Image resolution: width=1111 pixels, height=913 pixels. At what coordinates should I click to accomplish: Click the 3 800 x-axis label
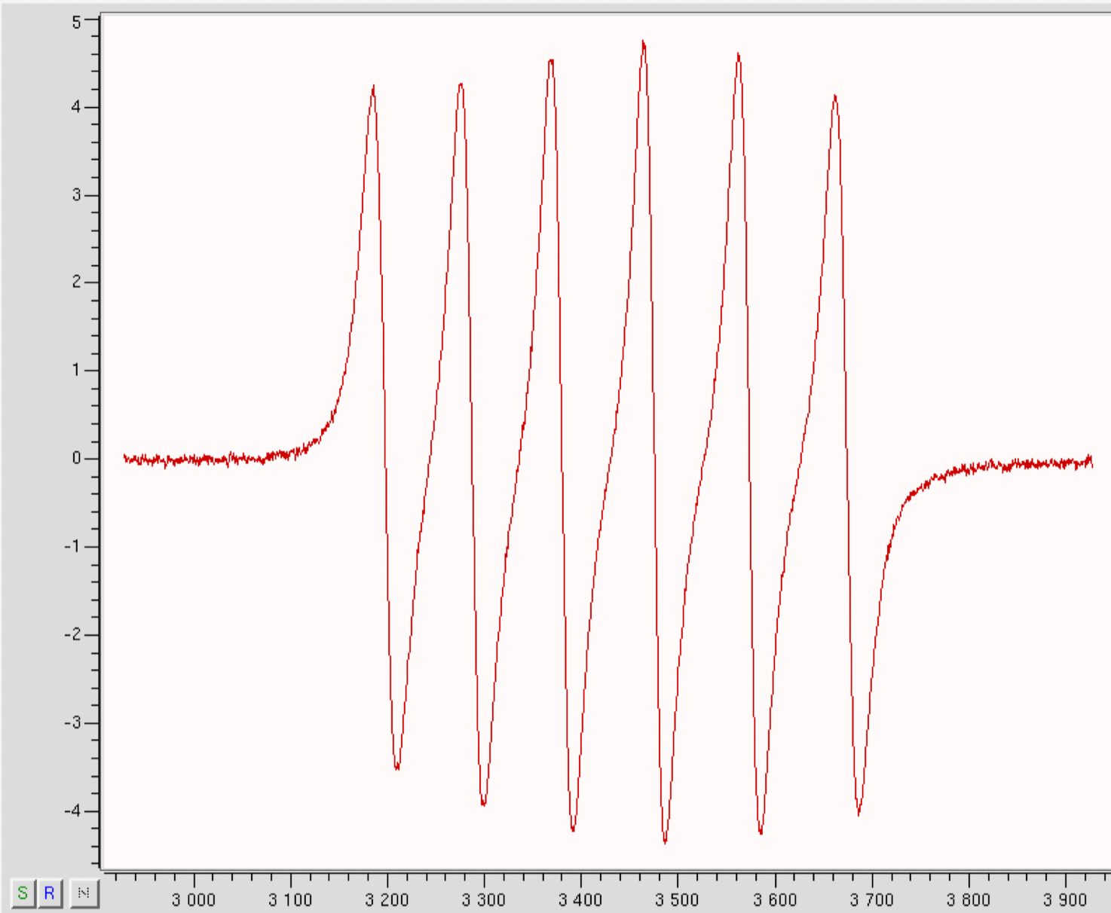pos(969,899)
